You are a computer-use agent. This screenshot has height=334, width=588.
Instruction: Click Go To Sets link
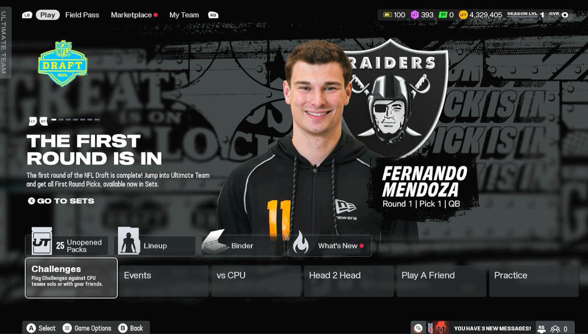(x=66, y=201)
